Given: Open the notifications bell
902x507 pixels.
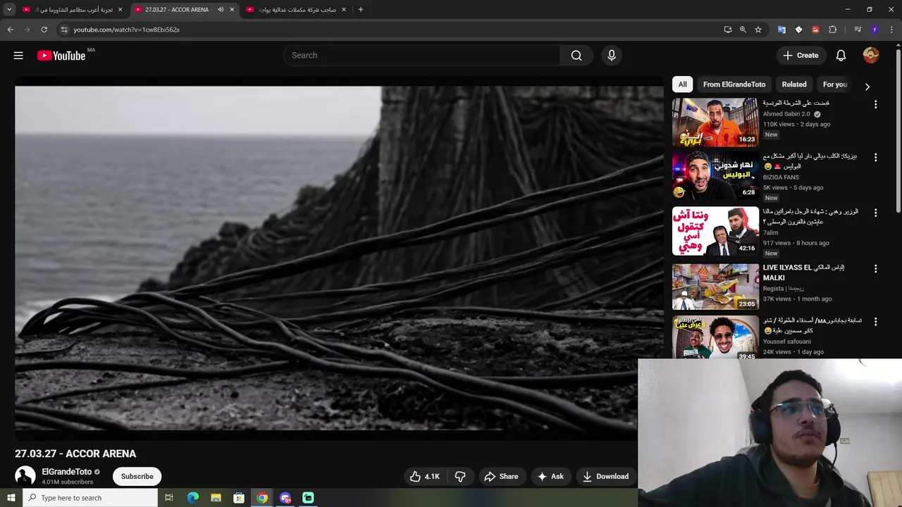Looking at the screenshot, I should (x=841, y=56).
